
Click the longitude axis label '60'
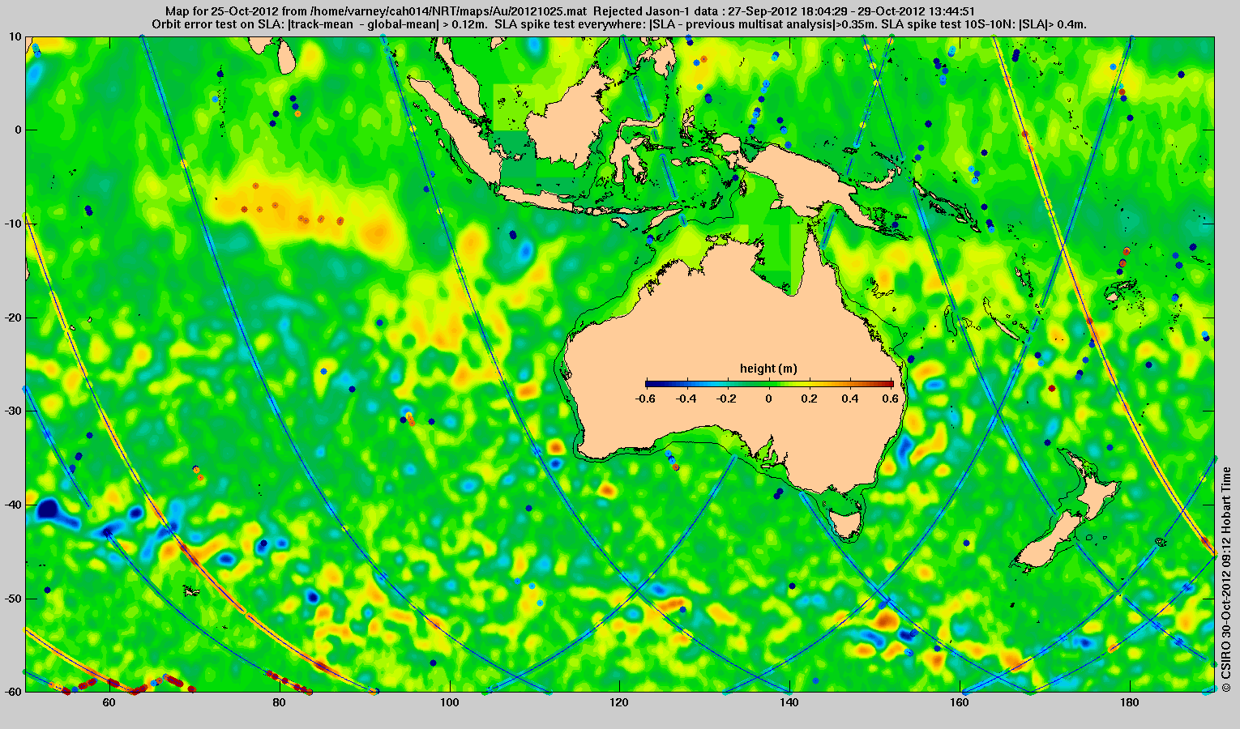point(109,702)
